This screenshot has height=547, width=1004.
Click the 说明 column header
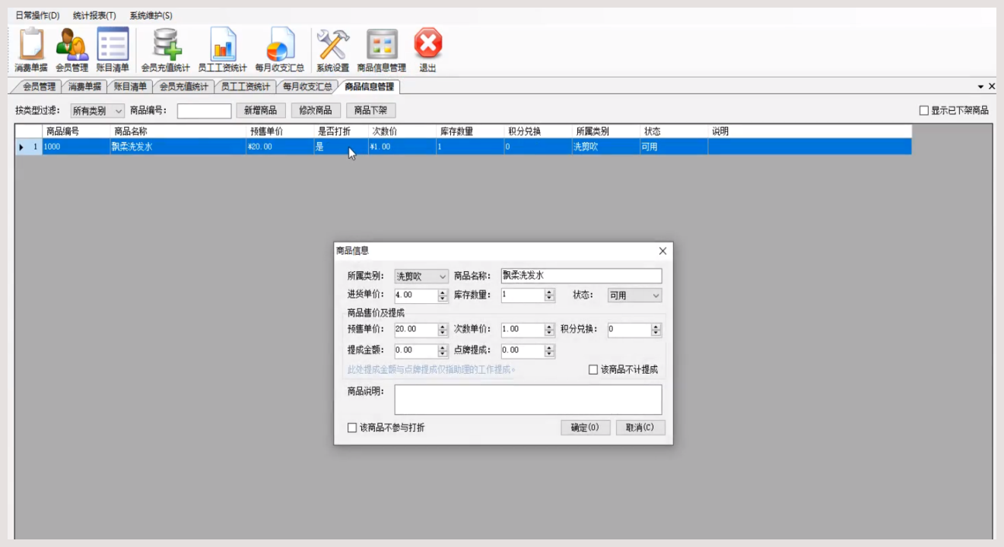(810, 131)
